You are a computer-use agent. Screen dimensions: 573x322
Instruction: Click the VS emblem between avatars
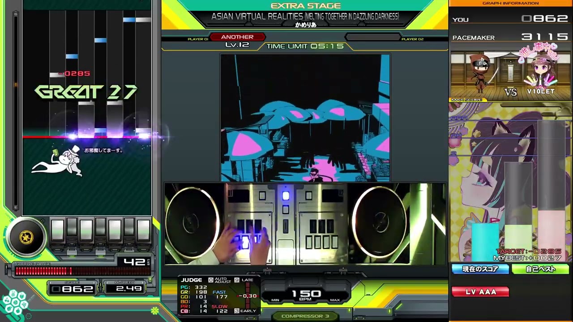click(x=510, y=92)
